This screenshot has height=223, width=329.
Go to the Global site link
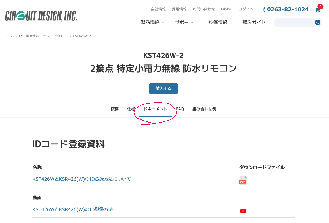click(x=227, y=9)
